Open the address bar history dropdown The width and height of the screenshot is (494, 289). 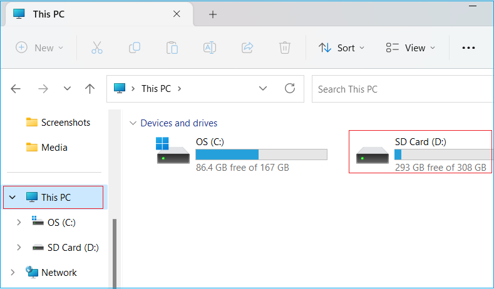[x=264, y=89]
